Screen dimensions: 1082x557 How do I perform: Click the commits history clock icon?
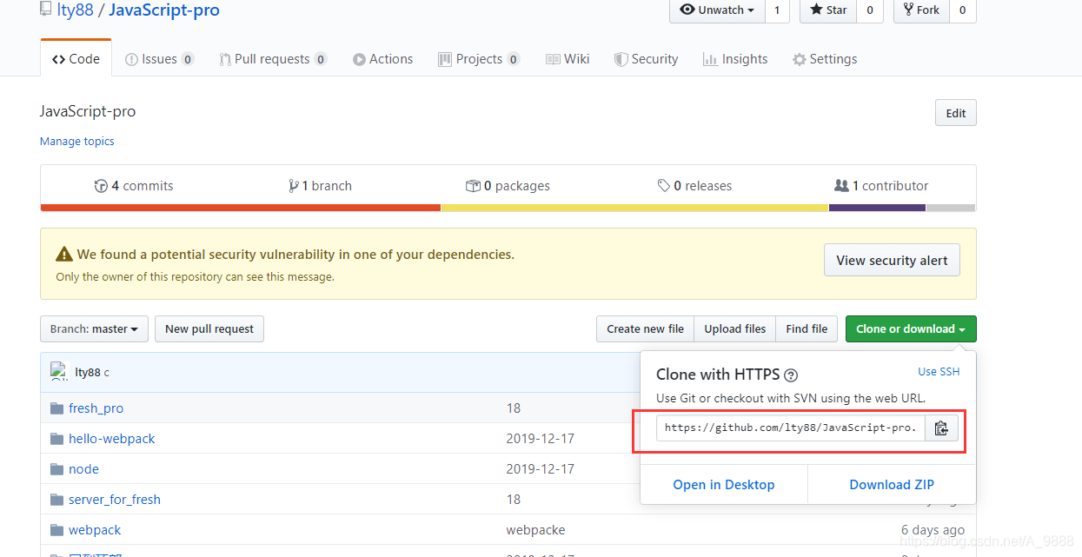tap(101, 186)
